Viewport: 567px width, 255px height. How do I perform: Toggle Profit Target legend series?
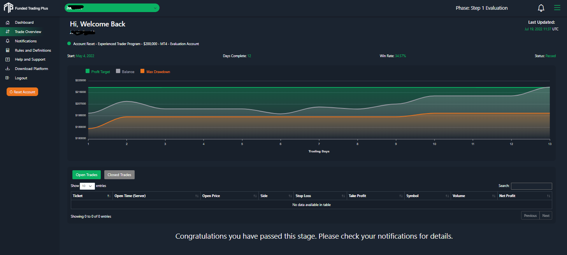[x=98, y=72]
